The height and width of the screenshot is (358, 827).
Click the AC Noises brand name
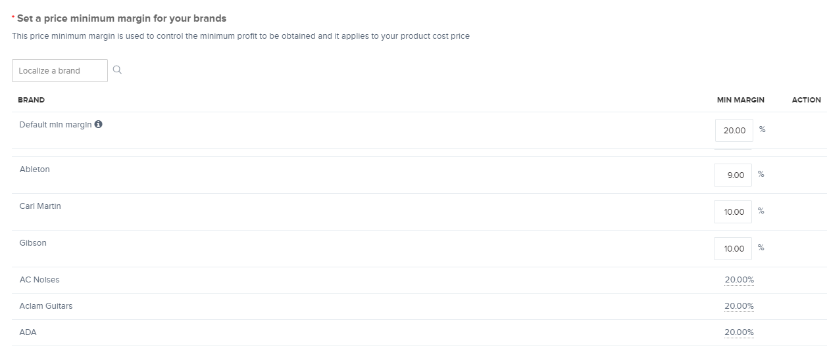point(39,280)
